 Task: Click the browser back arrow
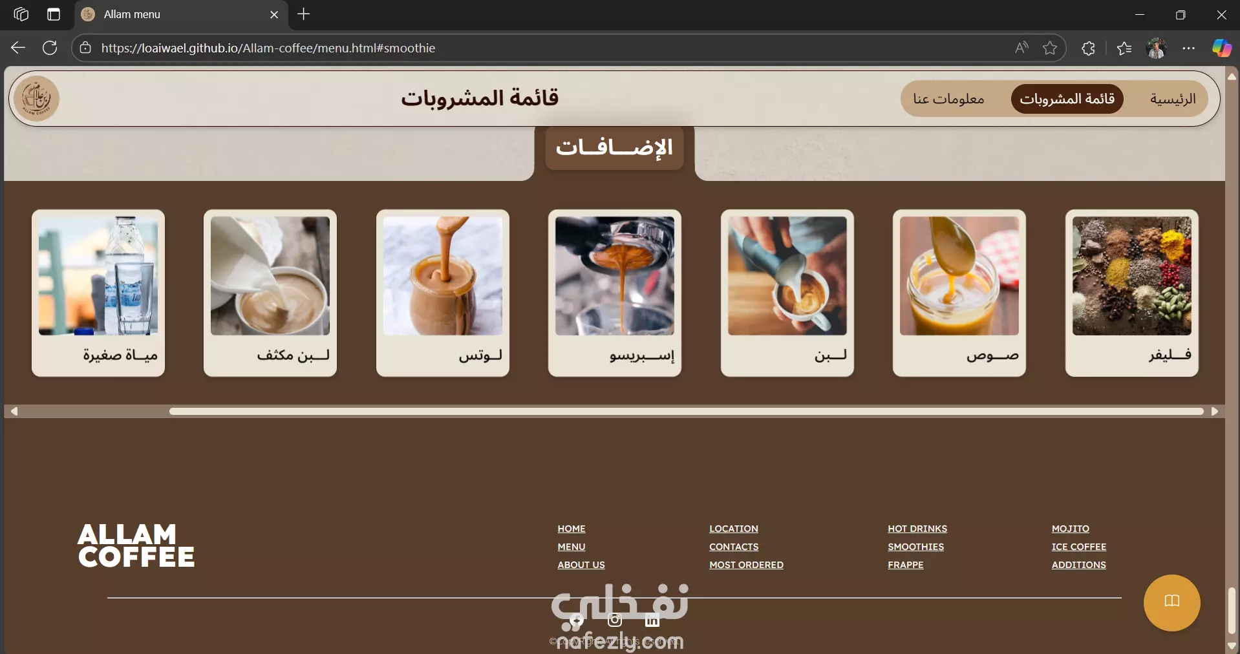pos(18,48)
